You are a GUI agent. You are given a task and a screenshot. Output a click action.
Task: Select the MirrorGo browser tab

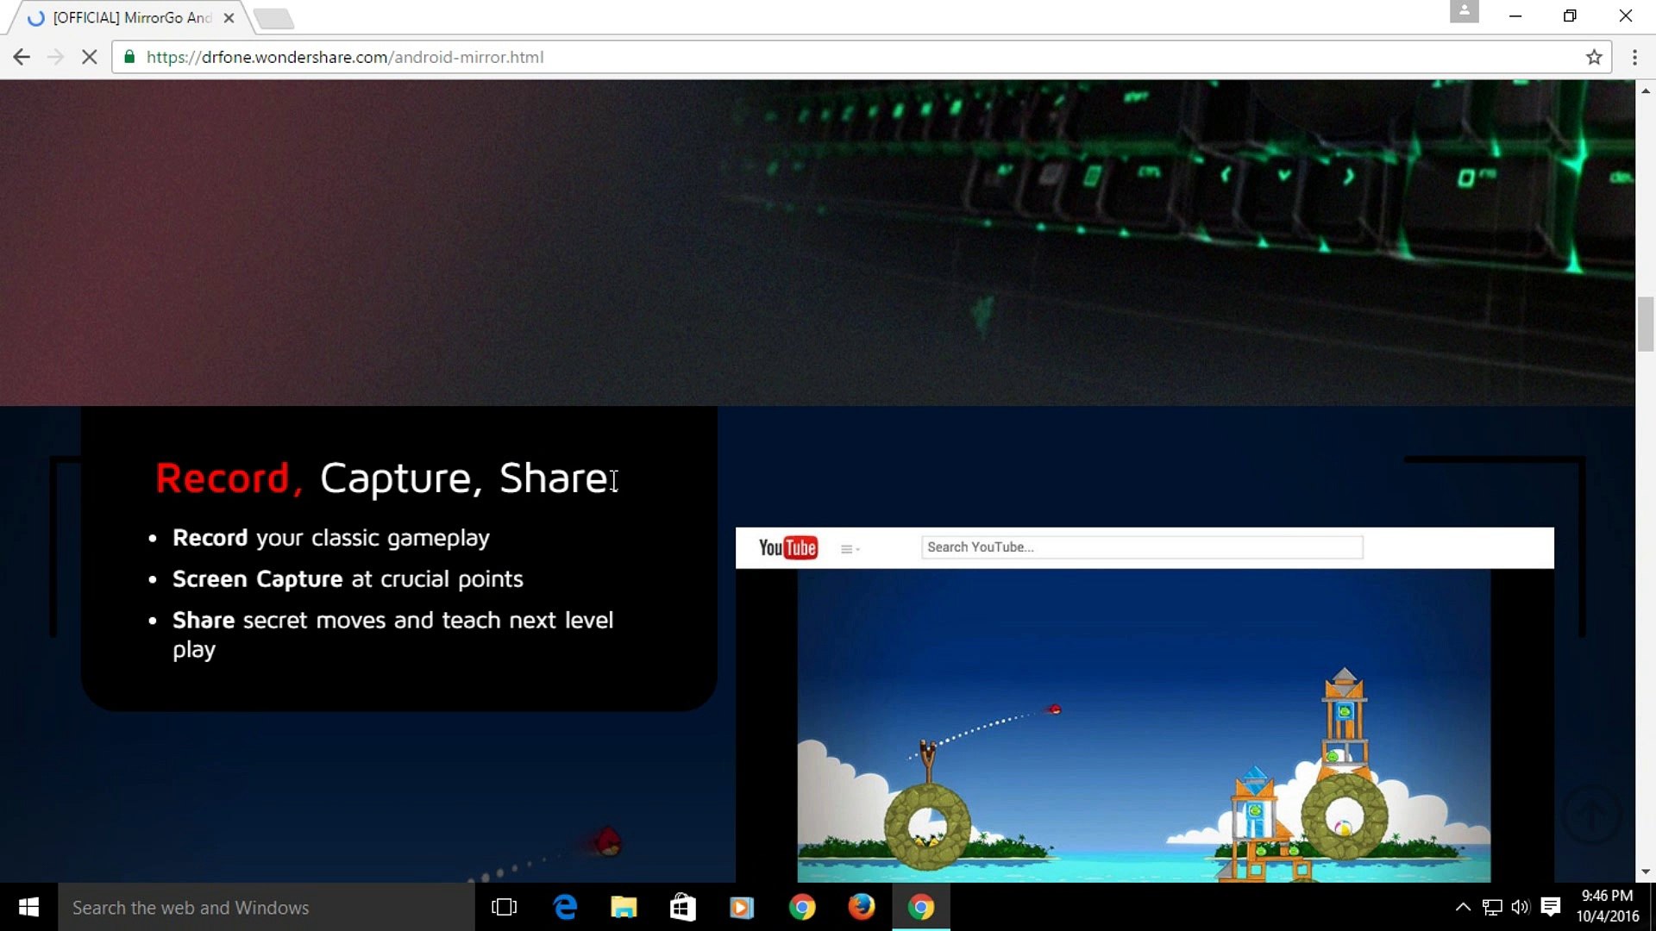(129, 17)
